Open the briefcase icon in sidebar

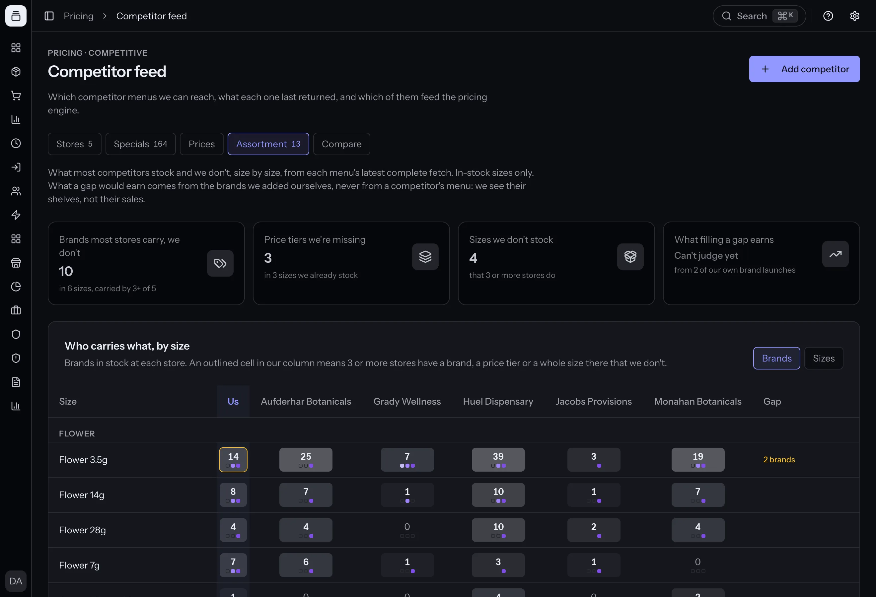pyautogui.click(x=16, y=310)
